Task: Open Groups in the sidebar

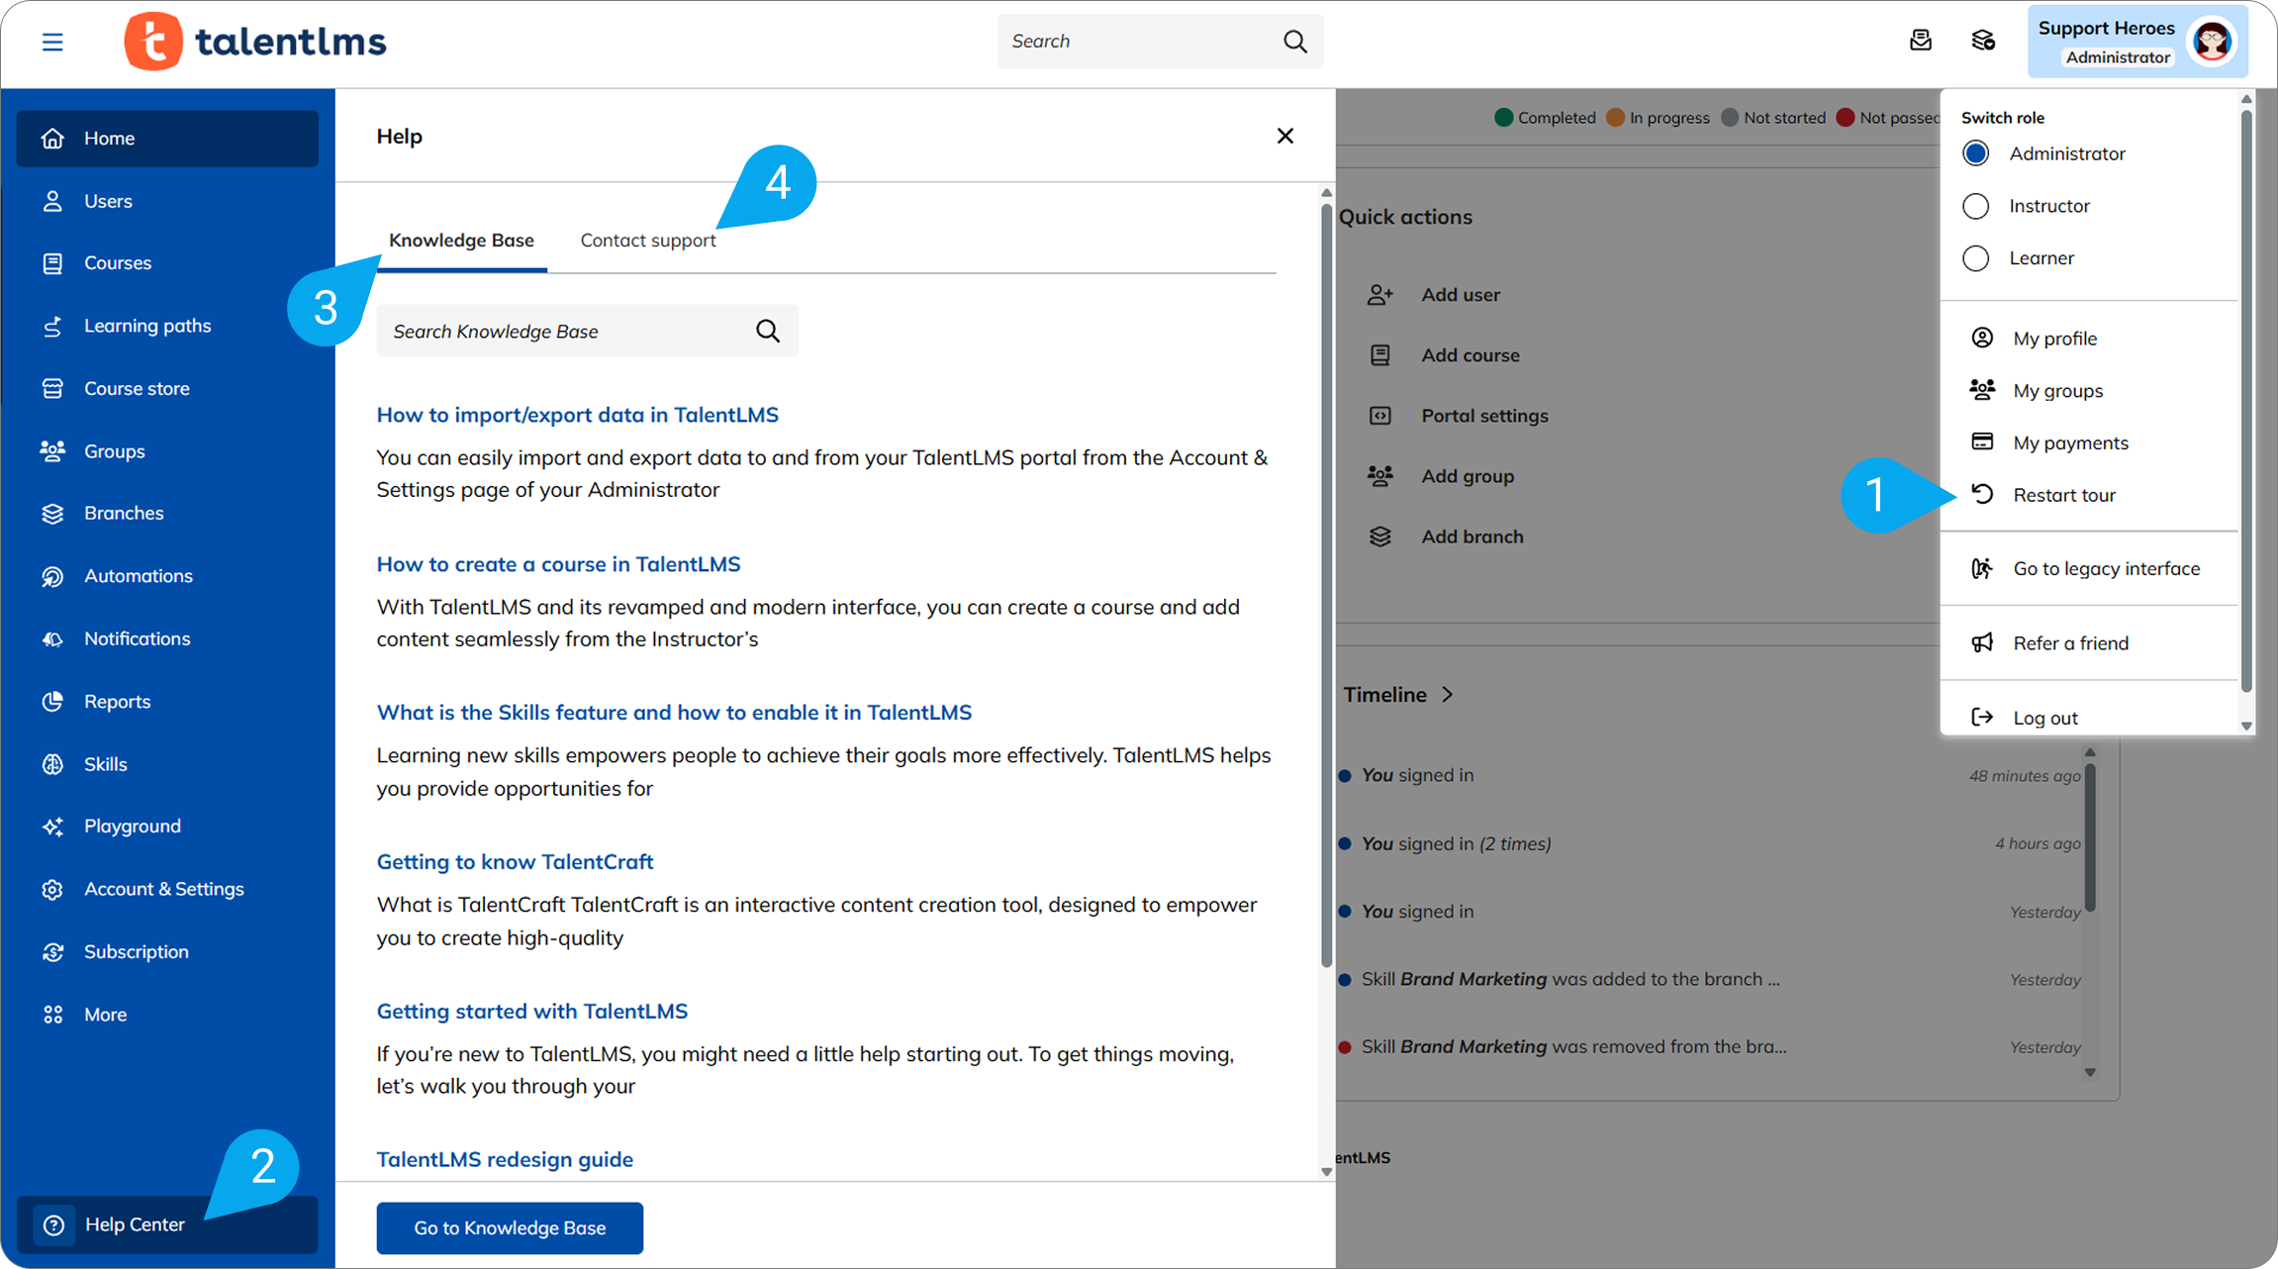Action: pyautogui.click(x=167, y=451)
